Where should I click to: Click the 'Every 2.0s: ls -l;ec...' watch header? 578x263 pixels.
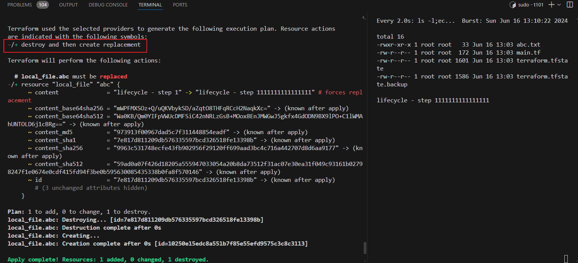416,21
